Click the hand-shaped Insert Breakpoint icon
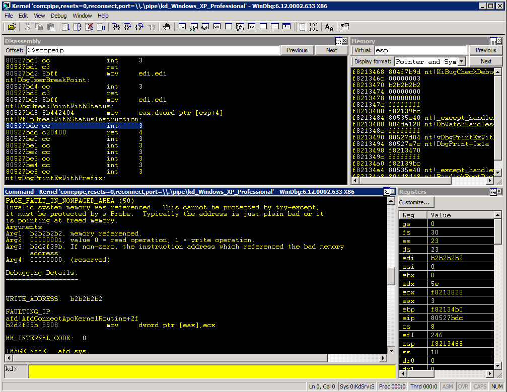This screenshot has width=507, height=392. coord(166,27)
